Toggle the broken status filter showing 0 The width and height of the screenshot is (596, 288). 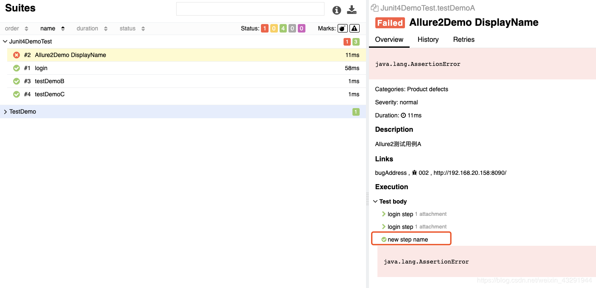(274, 28)
